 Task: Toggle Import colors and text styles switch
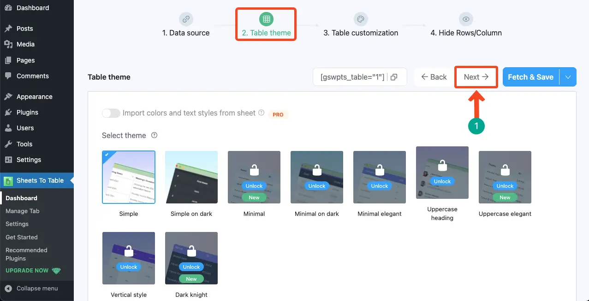111,113
